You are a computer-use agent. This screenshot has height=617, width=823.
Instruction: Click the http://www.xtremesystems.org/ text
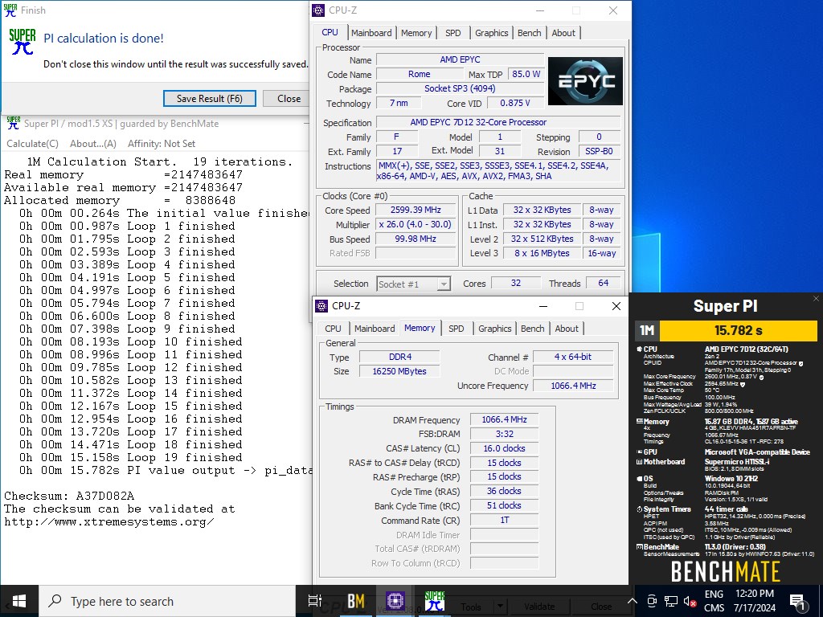pos(109,521)
